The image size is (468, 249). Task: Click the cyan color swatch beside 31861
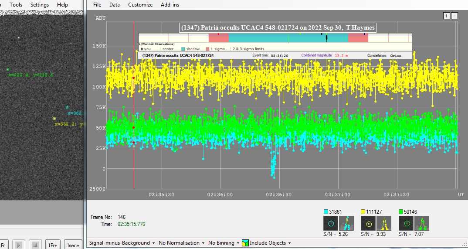point(326,212)
